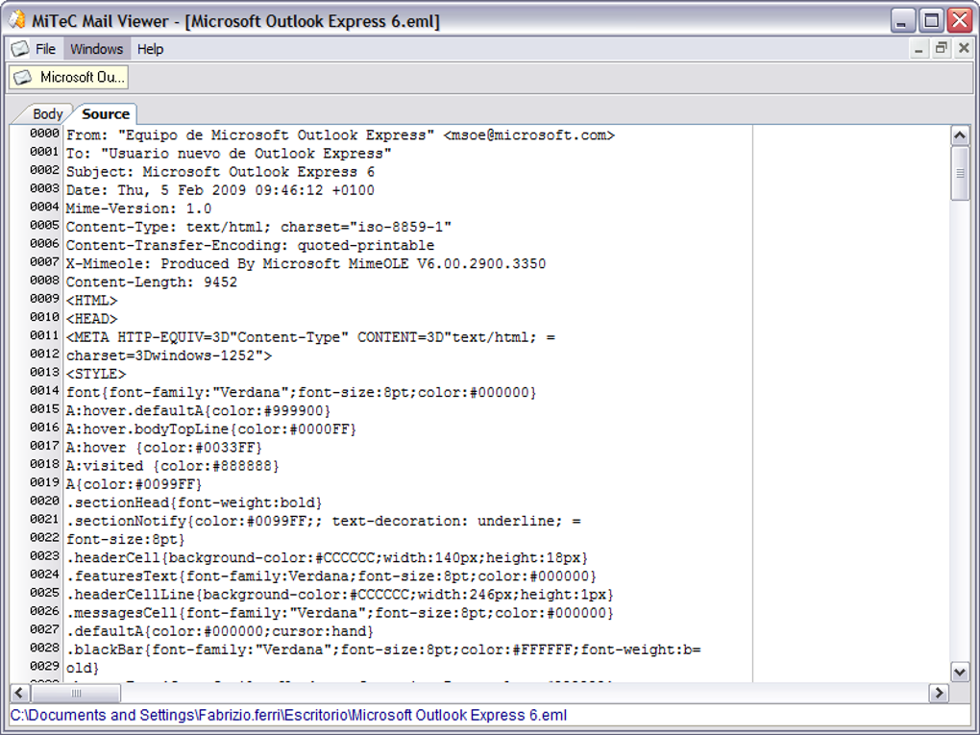Click the '.featuresText{font-family:Verdana' line
This screenshot has height=735, width=980.
(x=331, y=576)
